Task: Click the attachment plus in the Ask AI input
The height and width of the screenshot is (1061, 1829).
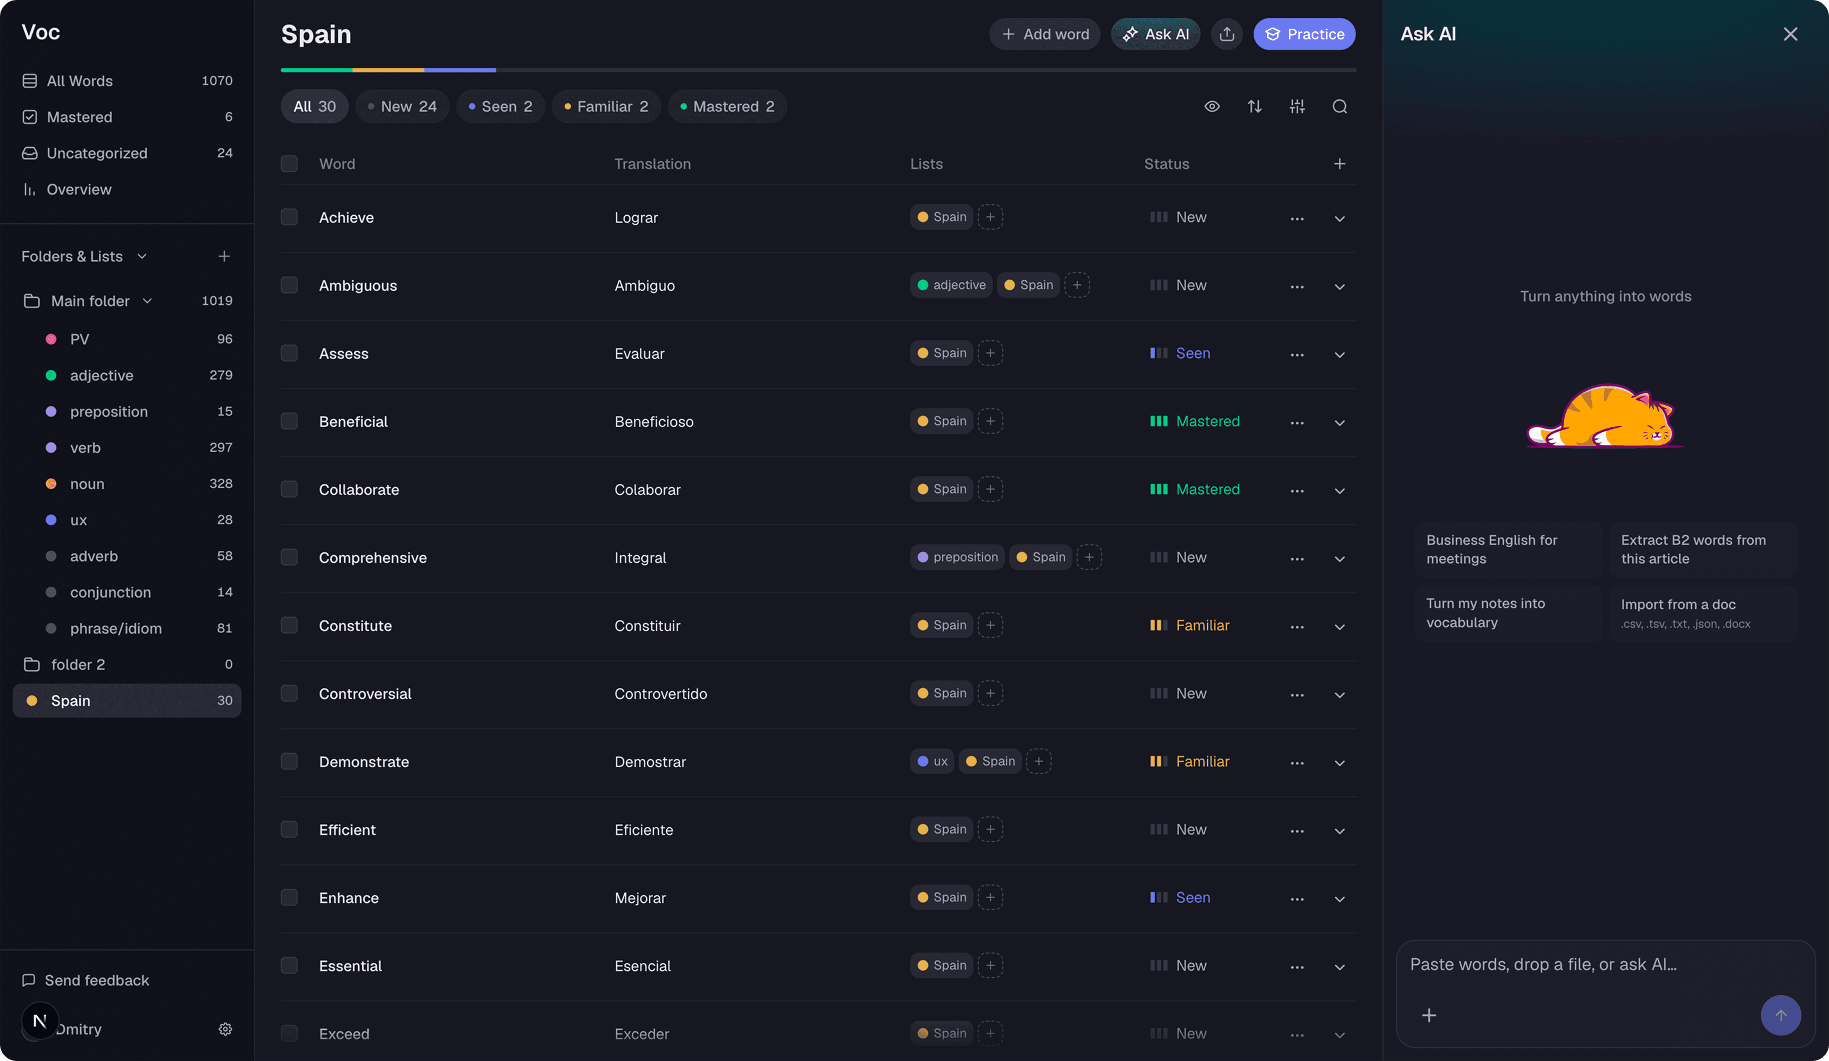Action: [x=1428, y=1015]
